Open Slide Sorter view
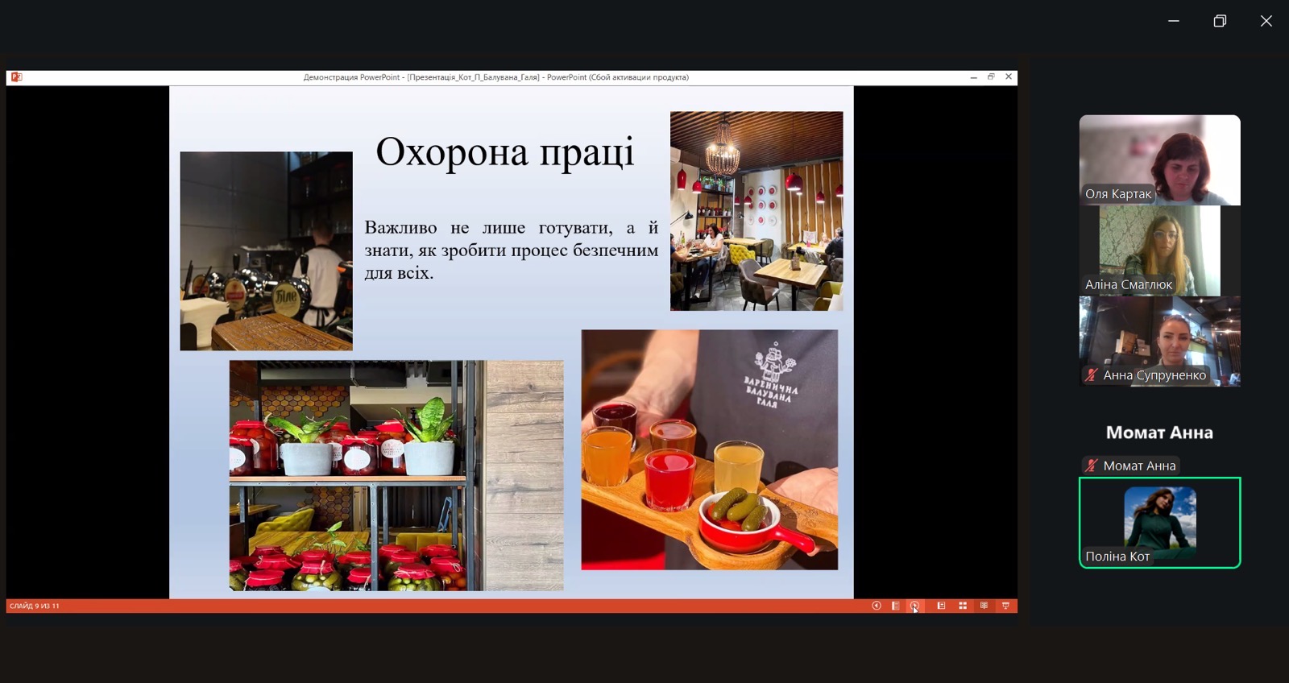The image size is (1289, 683). click(963, 606)
